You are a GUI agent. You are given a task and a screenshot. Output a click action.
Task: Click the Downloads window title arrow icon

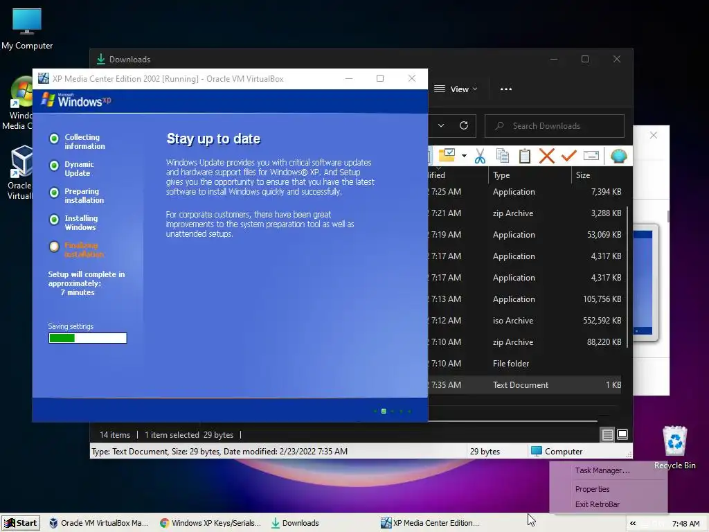coord(101,59)
